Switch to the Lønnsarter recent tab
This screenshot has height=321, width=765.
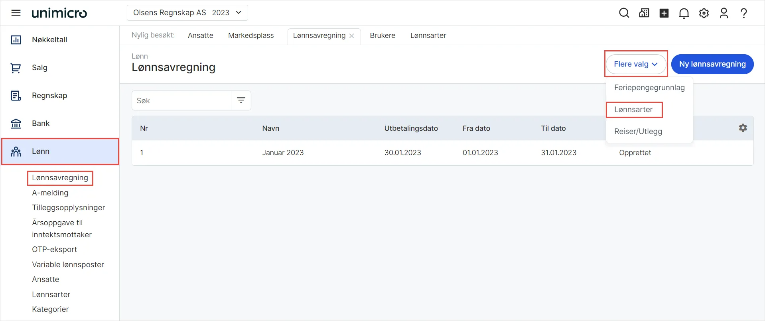tap(428, 35)
